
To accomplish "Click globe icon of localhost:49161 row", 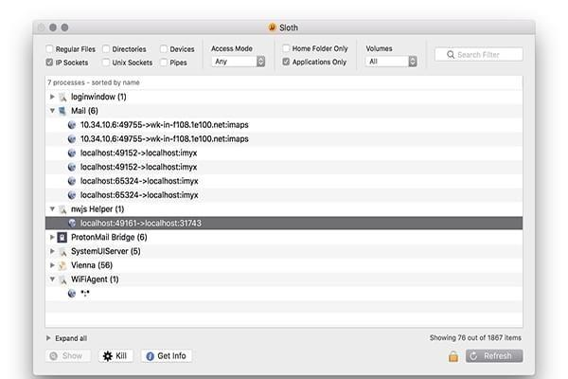I will 72,223.
